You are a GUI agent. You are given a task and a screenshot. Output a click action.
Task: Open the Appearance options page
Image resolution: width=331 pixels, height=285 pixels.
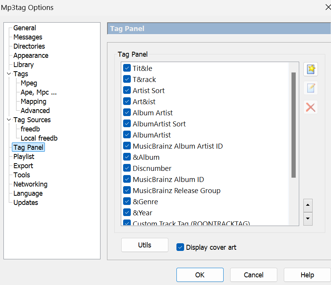click(x=31, y=56)
